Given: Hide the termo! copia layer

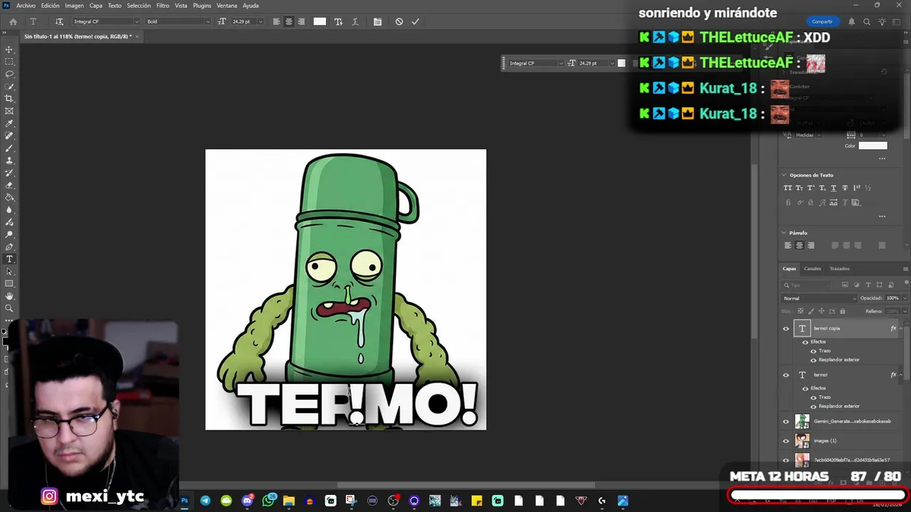Looking at the screenshot, I should pyautogui.click(x=786, y=329).
